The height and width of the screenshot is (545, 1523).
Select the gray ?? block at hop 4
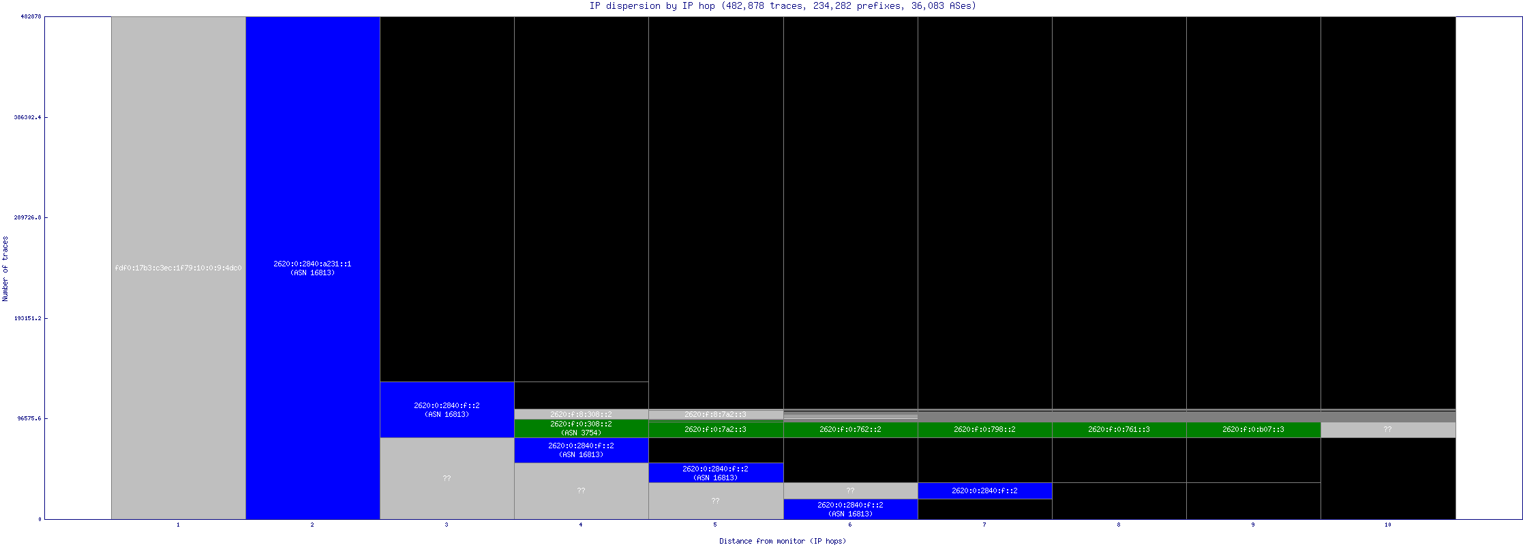point(581,490)
